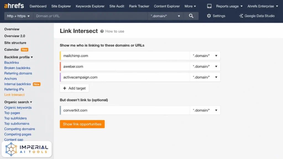The width and height of the screenshot is (283, 159).
Task: Click the aweber.com target field
Action: (125, 66)
